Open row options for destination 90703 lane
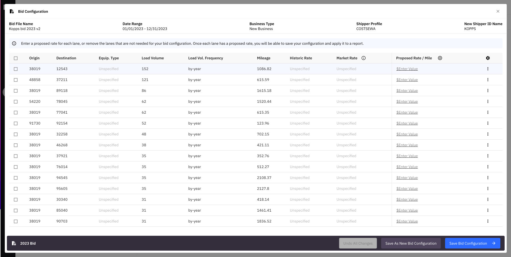Image resolution: width=511 pixels, height=257 pixels. [x=488, y=221]
